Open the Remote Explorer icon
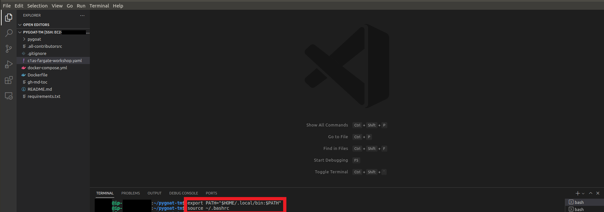The height and width of the screenshot is (212, 604). point(9,96)
